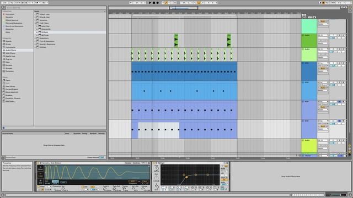Image resolution: width=353 pixels, height=198 pixels.
Task: Open the Grooves browser category
Action: coord(9,68)
